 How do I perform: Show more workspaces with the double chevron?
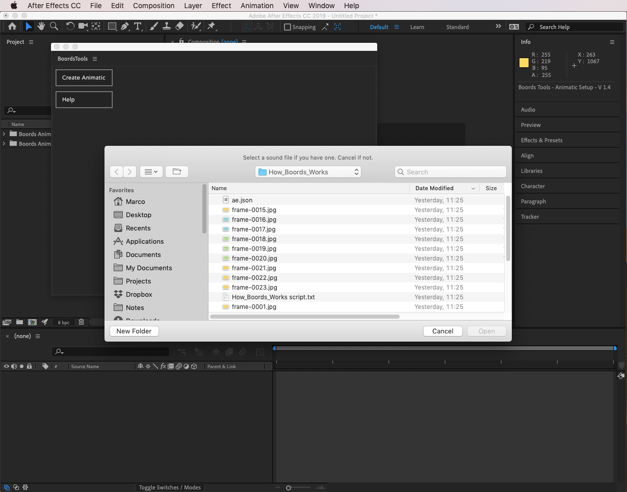499,27
